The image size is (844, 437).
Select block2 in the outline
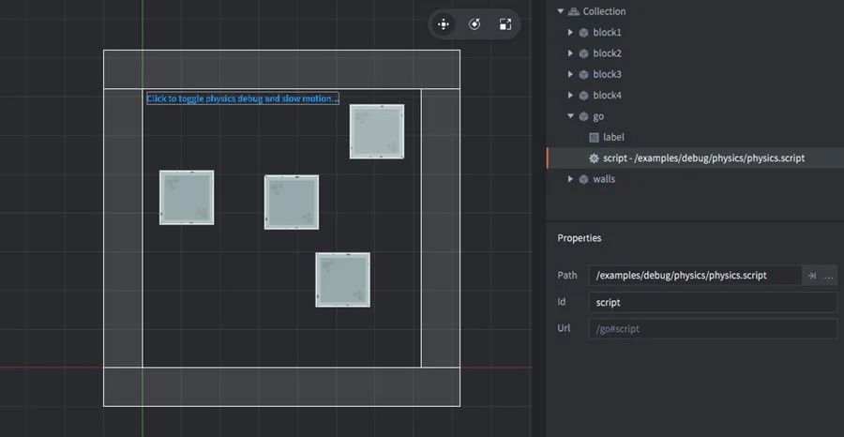(607, 53)
